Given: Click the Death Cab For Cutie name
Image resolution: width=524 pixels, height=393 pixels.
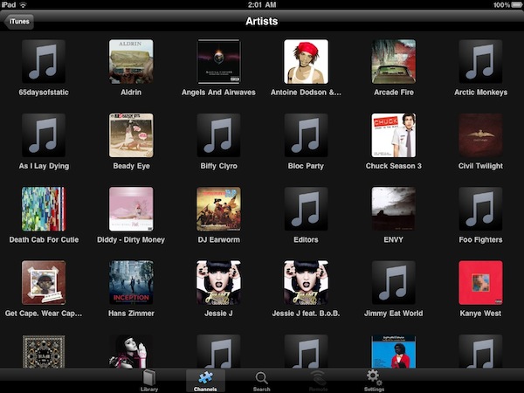Looking at the screenshot, I should [44, 240].
